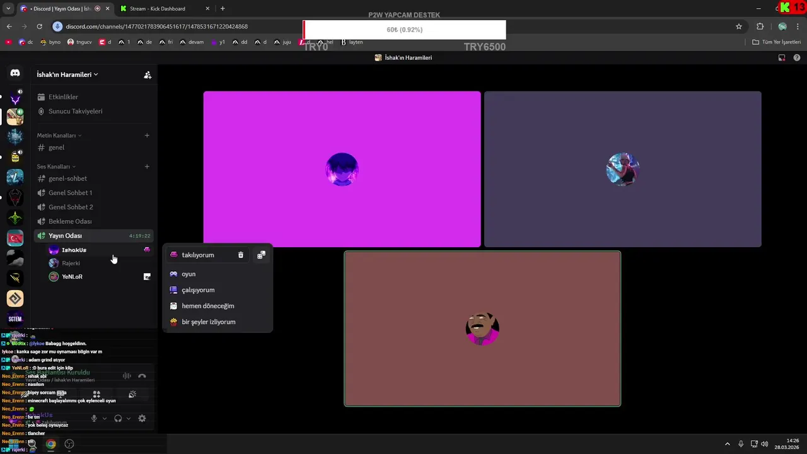This screenshot has height=454, width=807.
Task: Open the Turkish flag server icon
Action: pos(15,238)
